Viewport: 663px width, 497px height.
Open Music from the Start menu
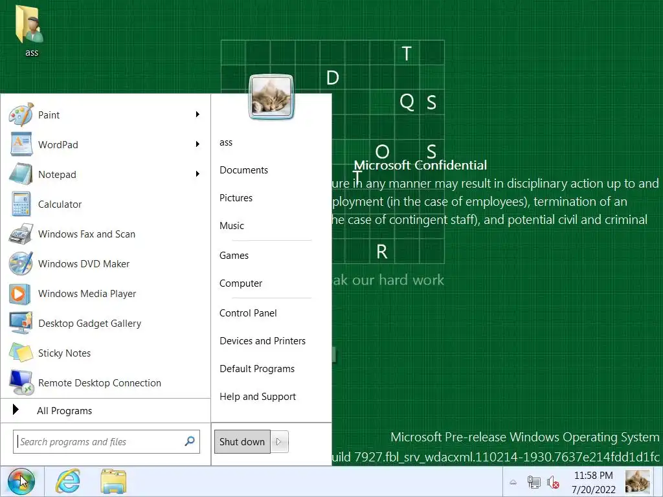point(231,226)
